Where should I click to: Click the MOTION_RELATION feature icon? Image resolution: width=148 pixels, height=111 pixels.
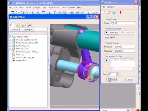14,58
